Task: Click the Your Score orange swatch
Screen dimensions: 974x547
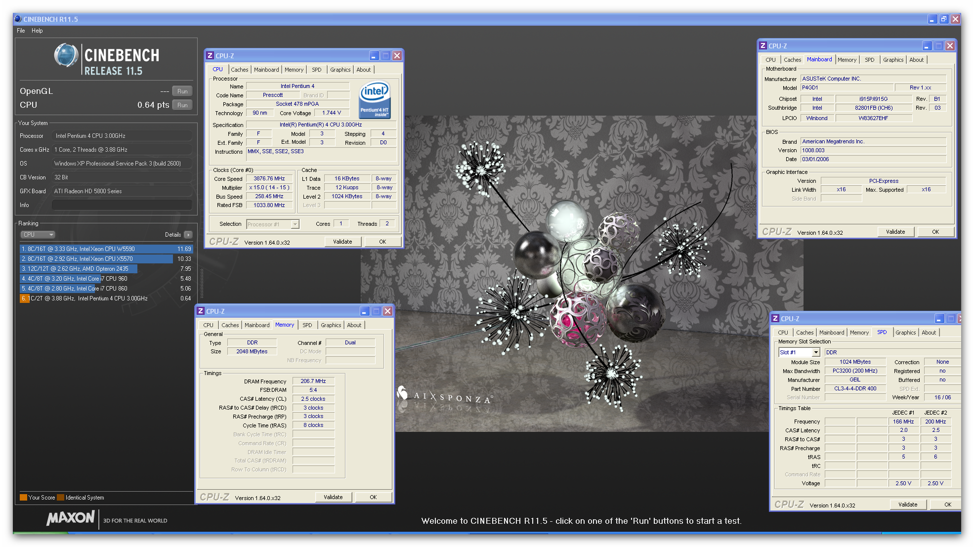Action: click(x=23, y=498)
